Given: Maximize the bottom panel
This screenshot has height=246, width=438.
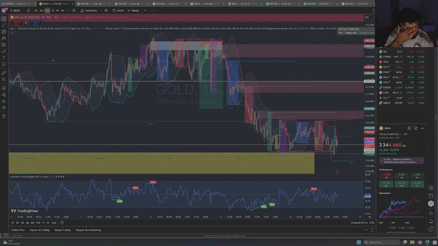Looking at the screenshot, I should 372,230.
